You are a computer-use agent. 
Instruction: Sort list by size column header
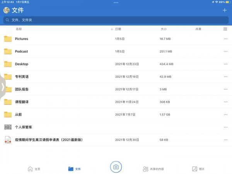pos(164,29)
